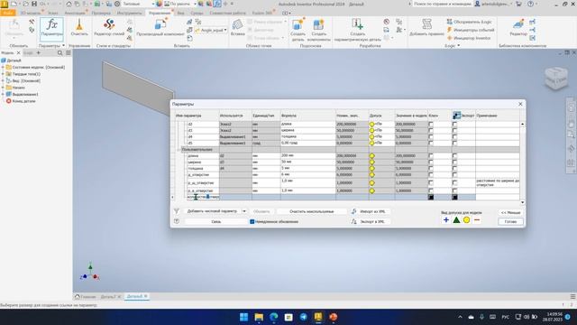Check the Key box for the 5 mm row

431,169
